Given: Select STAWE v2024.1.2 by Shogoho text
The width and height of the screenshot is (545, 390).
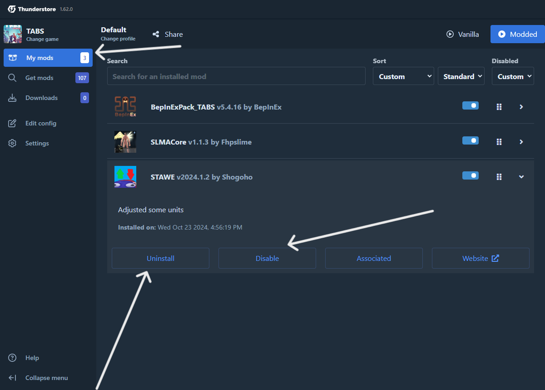Looking at the screenshot, I should [x=202, y=177].
